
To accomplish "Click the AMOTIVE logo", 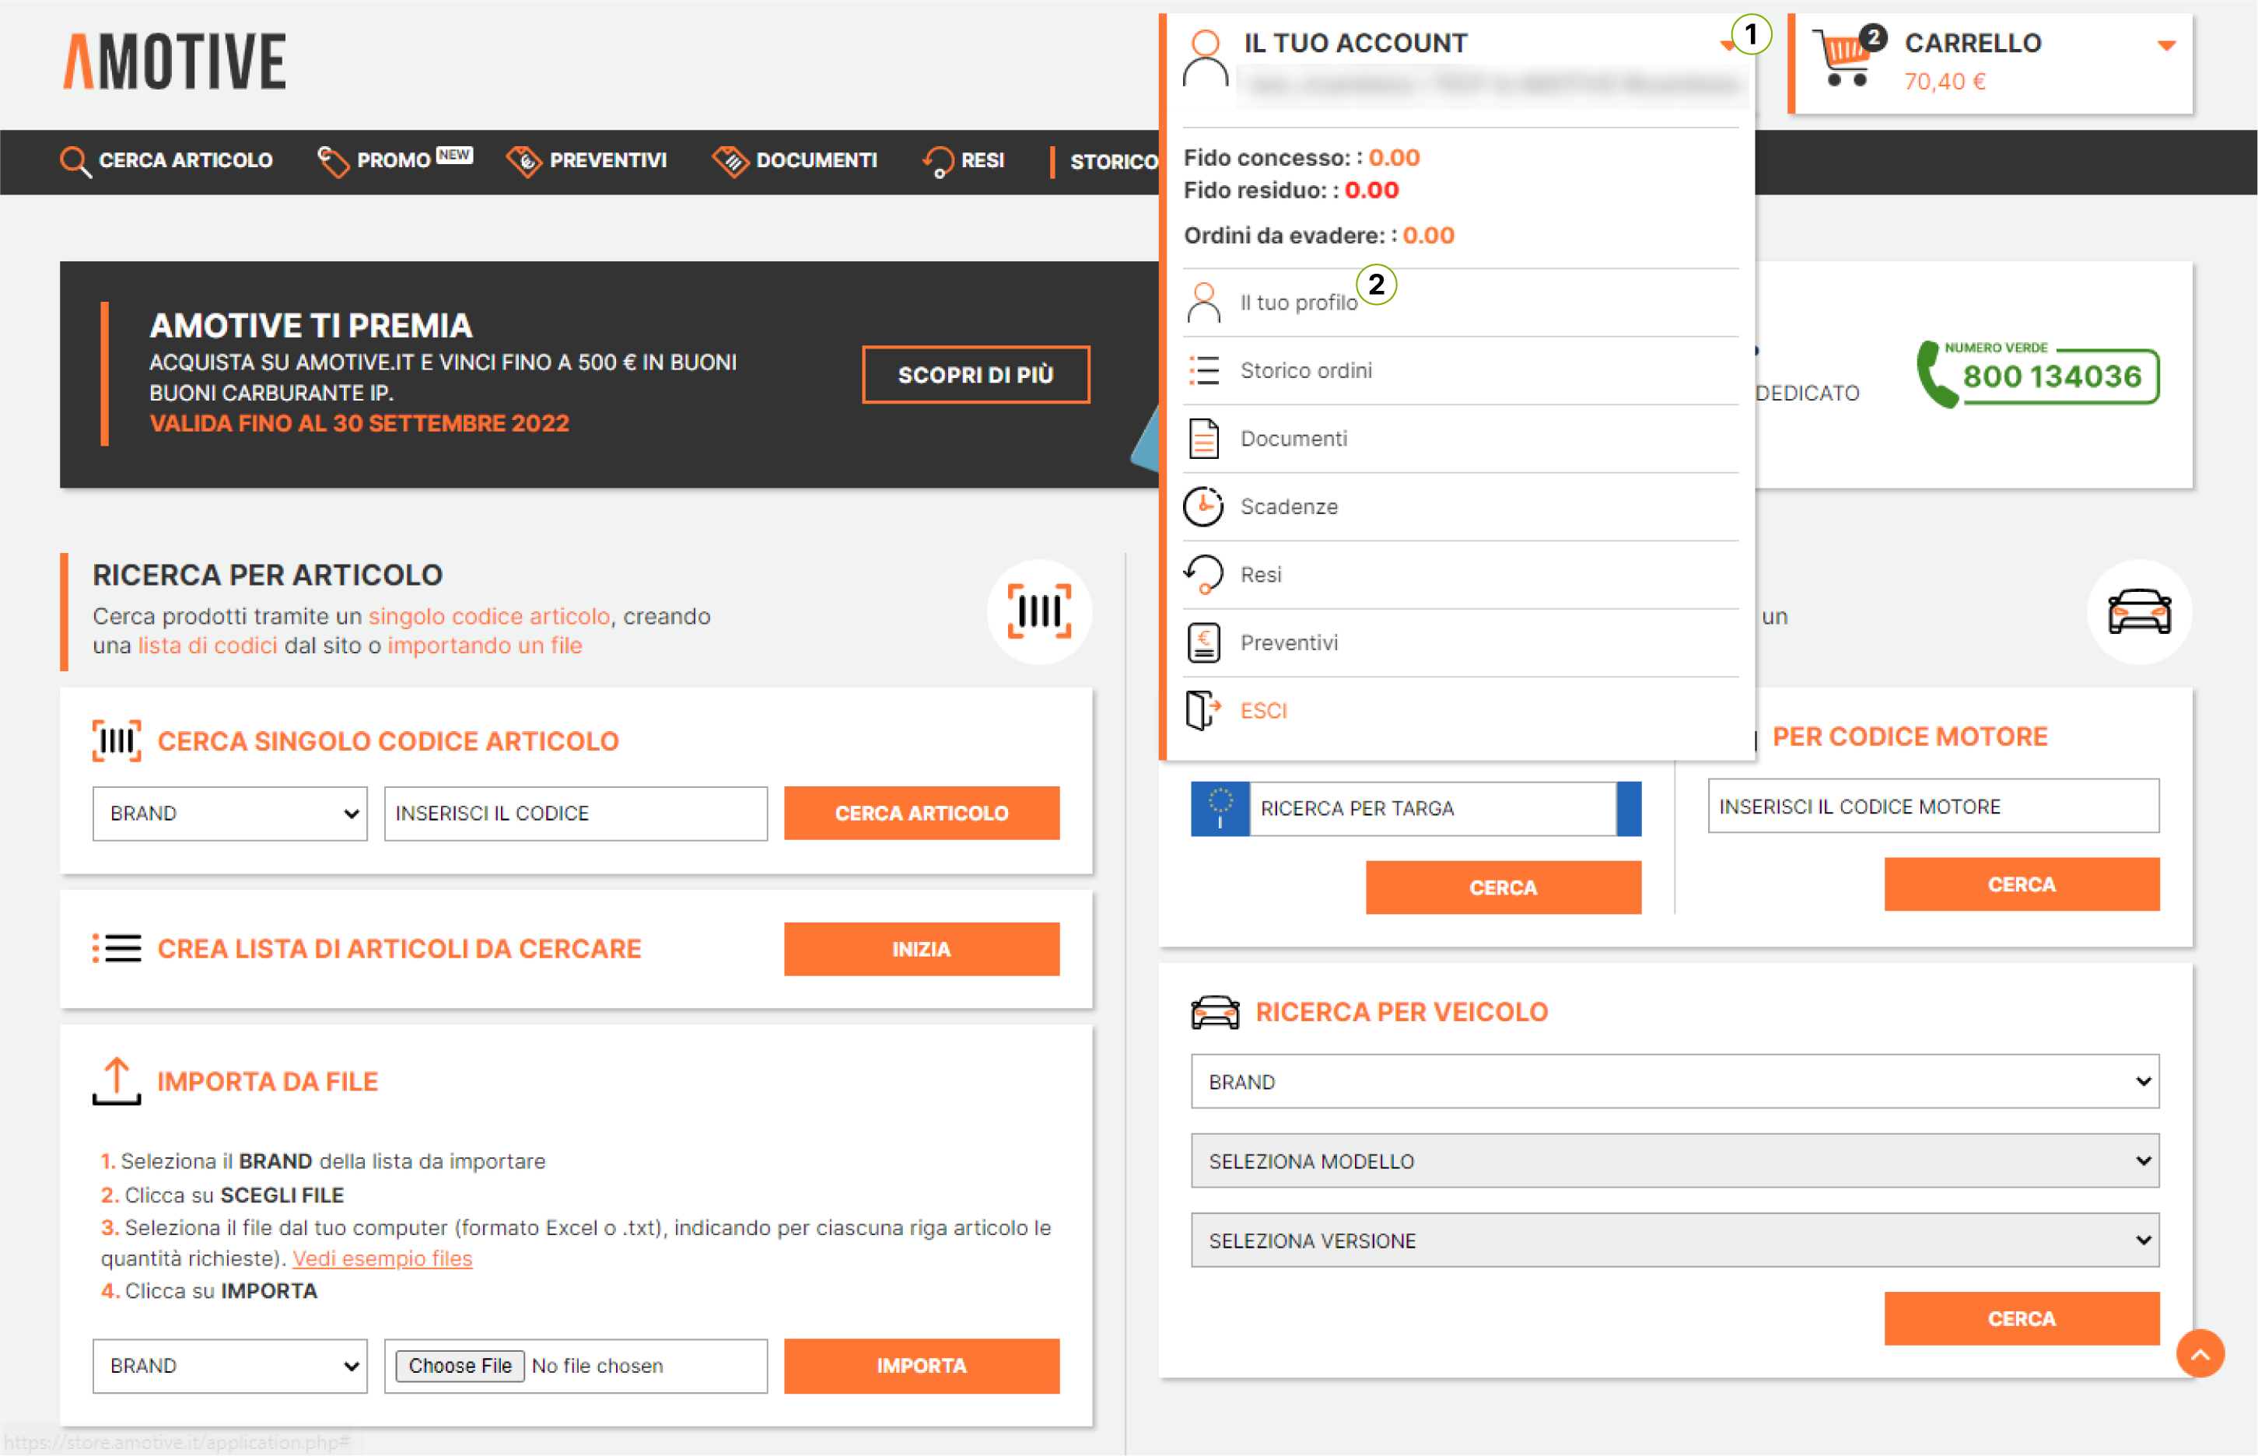I will [175, 62].
